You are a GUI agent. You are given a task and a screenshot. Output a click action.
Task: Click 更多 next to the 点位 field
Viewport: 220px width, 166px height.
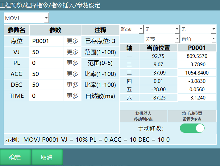point(73,41)
